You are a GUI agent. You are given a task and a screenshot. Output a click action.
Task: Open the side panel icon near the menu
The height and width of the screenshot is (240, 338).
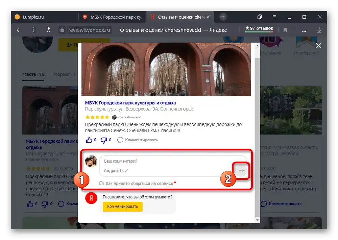pos(260,17)
